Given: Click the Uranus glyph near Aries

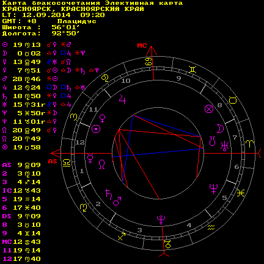Looking at the screenshot, I should [x=224, y=146].
